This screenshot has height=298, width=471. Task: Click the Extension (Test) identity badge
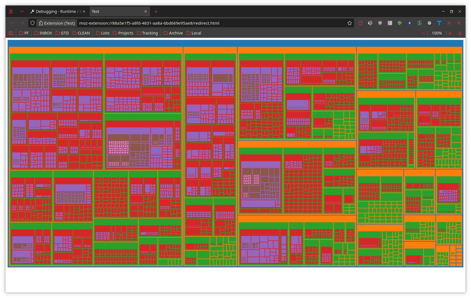[x=56, y=23]
